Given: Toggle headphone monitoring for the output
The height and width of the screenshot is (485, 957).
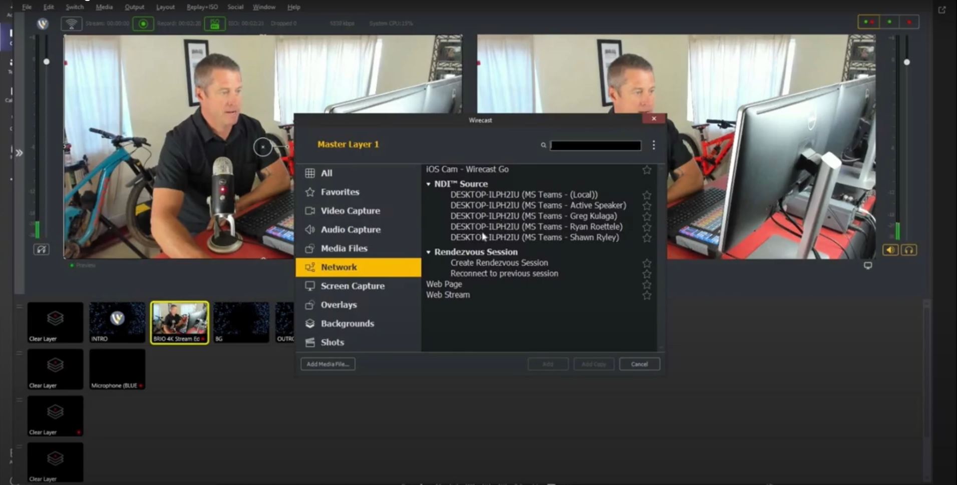Looking at the screenshot, I should pyautogui.click(x=909, y=249).
